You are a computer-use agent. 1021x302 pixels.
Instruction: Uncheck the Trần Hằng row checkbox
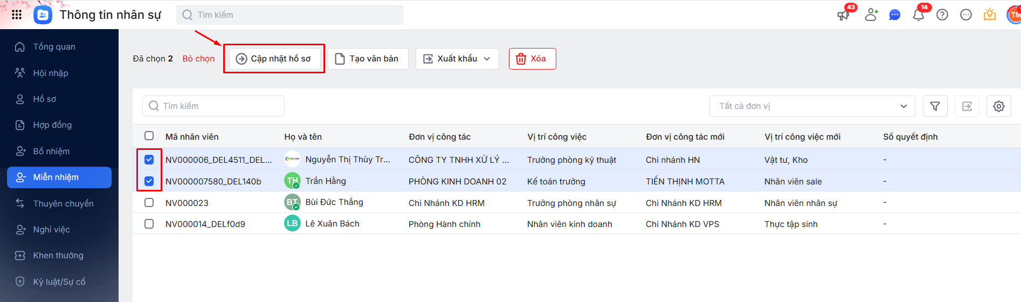[149, 181]
